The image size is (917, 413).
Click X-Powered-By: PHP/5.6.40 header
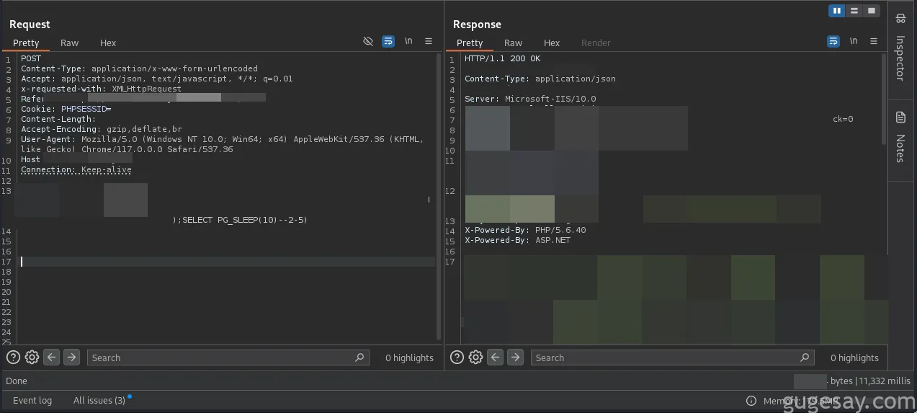[x=525, y=230]
